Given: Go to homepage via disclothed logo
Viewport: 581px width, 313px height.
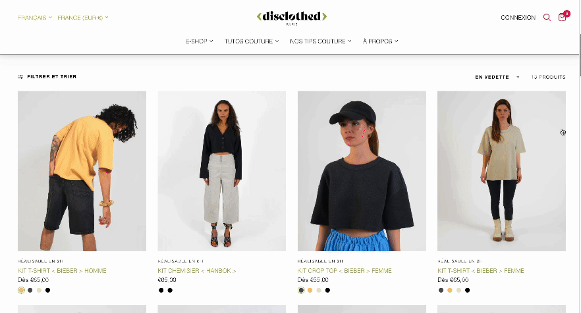Looking at the screenshot, I should tap(292, 17).
